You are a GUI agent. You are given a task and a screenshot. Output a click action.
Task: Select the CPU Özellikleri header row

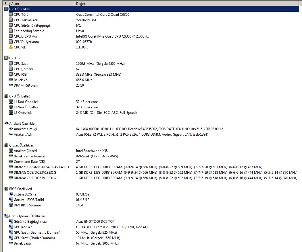151,9
